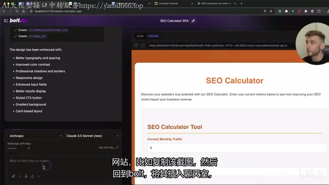Click the red browser extension icon
The width and height of the screenshot is (329, 185).
tap(299, 11)
